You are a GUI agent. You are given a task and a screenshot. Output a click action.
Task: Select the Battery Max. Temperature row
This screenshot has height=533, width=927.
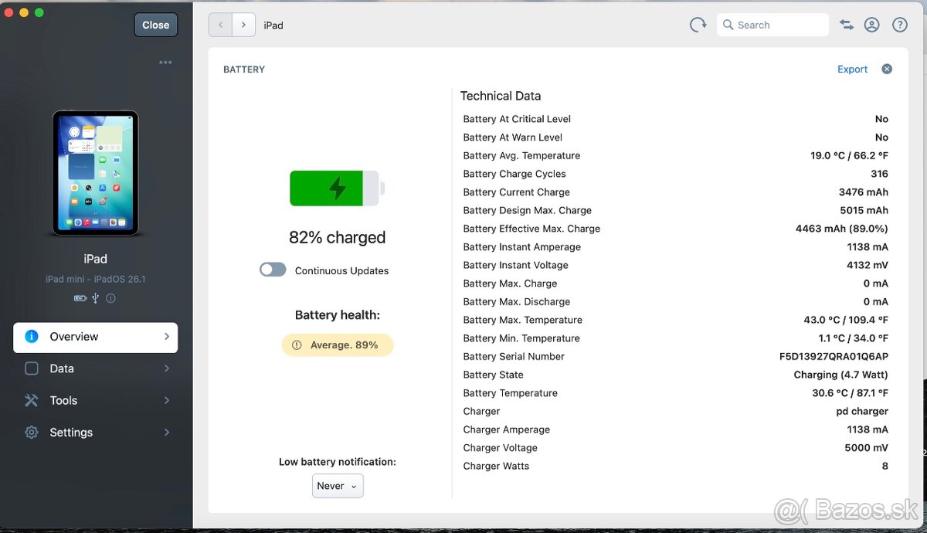675,320
